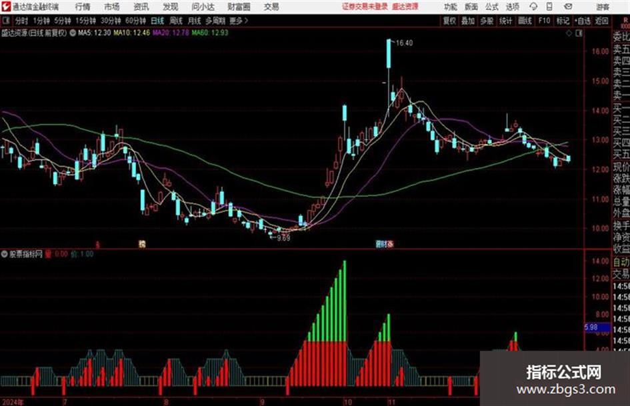Open the MA indicator dropdown beside the chart title

[x=73, y=33]
